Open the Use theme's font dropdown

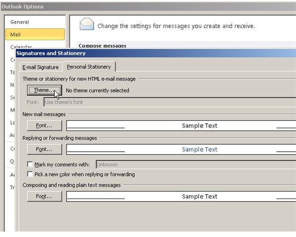pyautogui.click(x=170, y=102)
